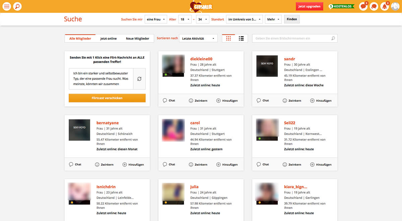Open diekleine00 profile link
The width and height of the screenshot is (402, 221).
tap(201, 59)
